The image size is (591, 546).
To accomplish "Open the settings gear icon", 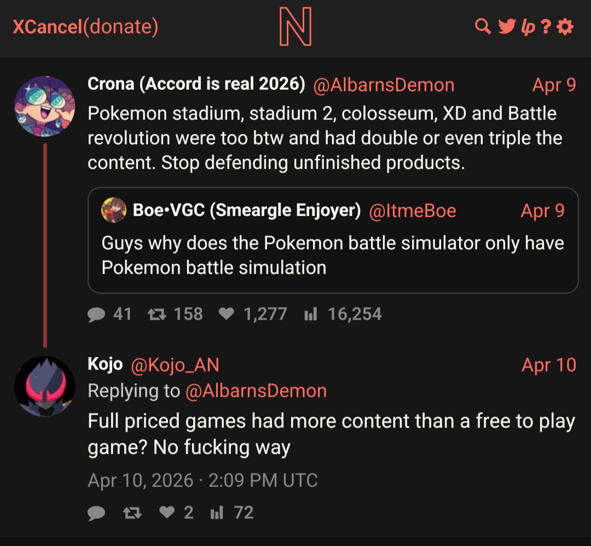I will tap(565, 27).
